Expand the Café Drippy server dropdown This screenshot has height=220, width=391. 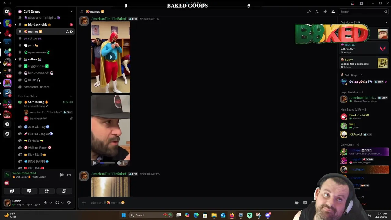click(71, 12)
